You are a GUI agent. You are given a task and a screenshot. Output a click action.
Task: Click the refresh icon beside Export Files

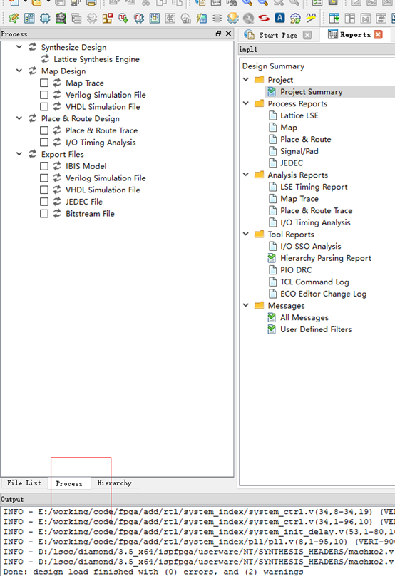point(33,154)
